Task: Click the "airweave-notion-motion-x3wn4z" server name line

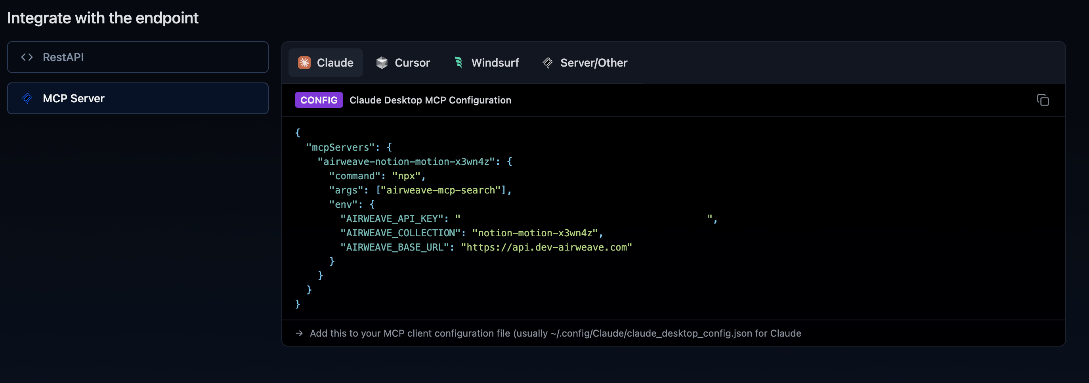Action: (415, 161)
